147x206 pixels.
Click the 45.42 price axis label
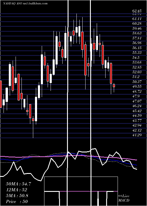click(x=137, y=111)
